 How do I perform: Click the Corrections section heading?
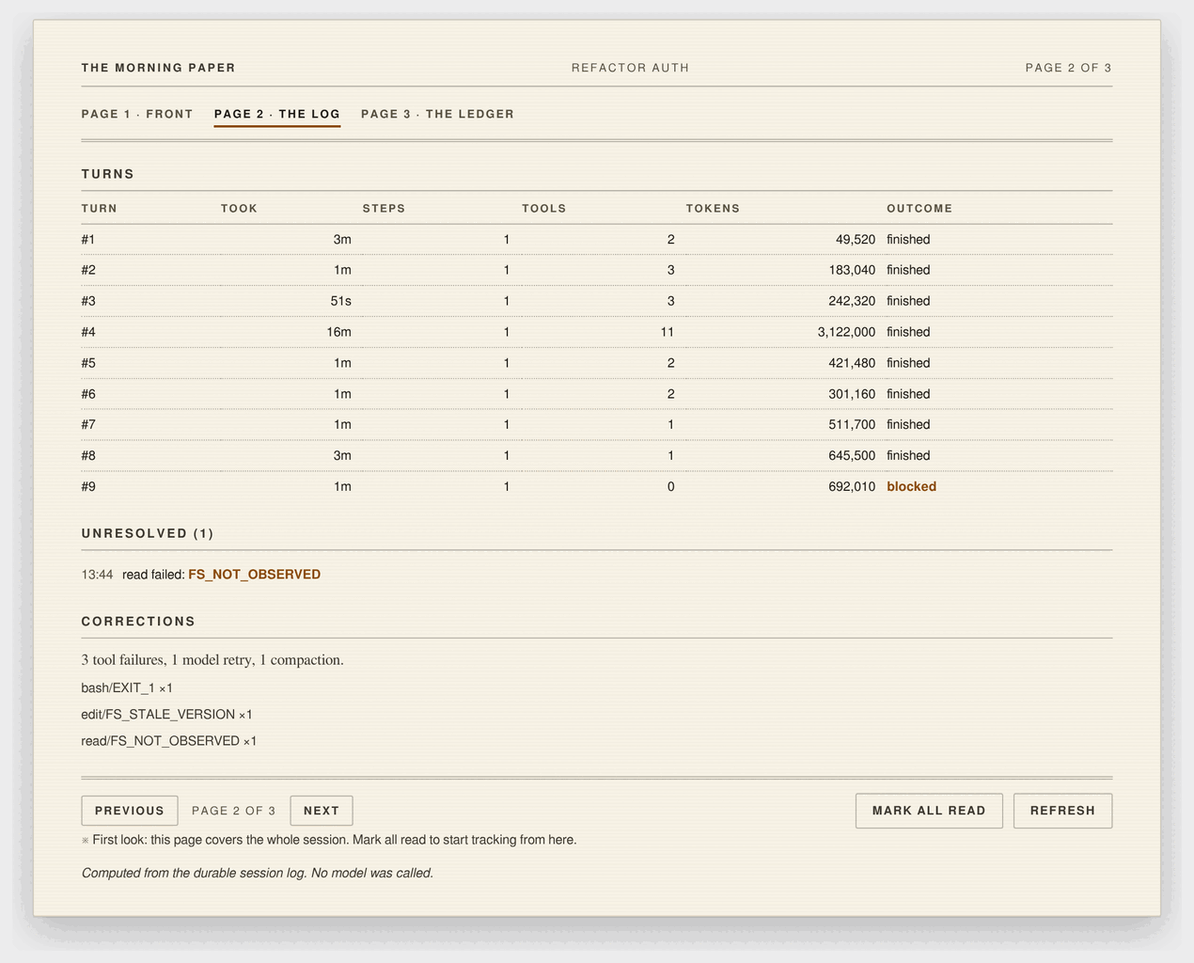coord(138,622)
